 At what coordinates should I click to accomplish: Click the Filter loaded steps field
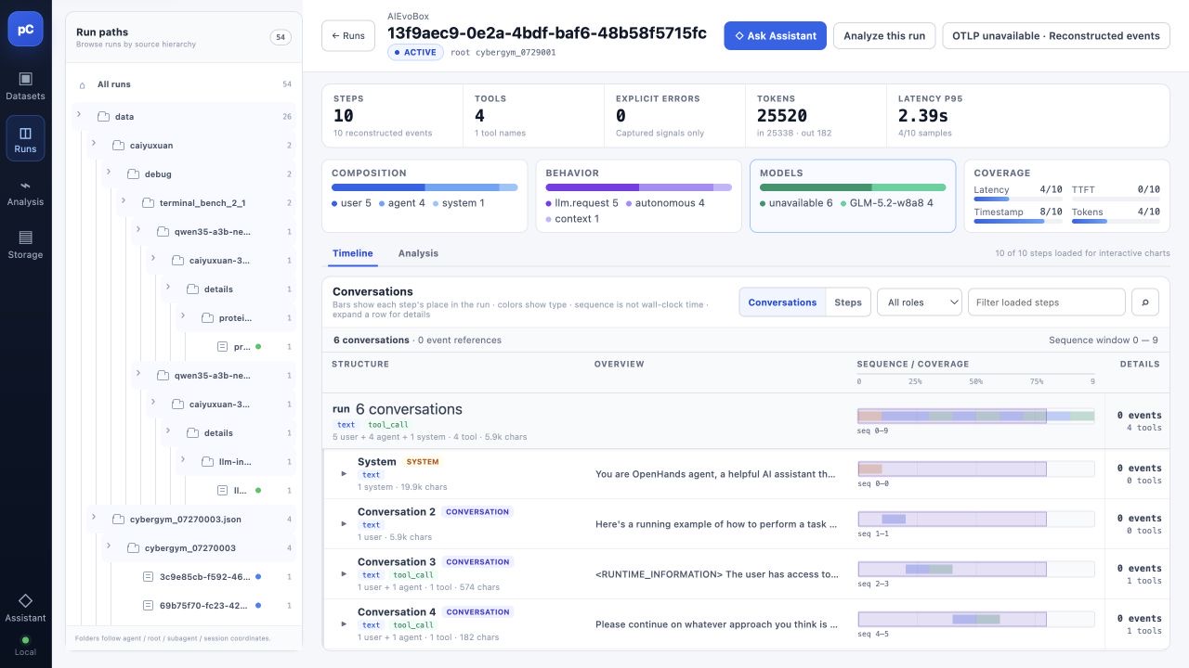[1046, 302]
